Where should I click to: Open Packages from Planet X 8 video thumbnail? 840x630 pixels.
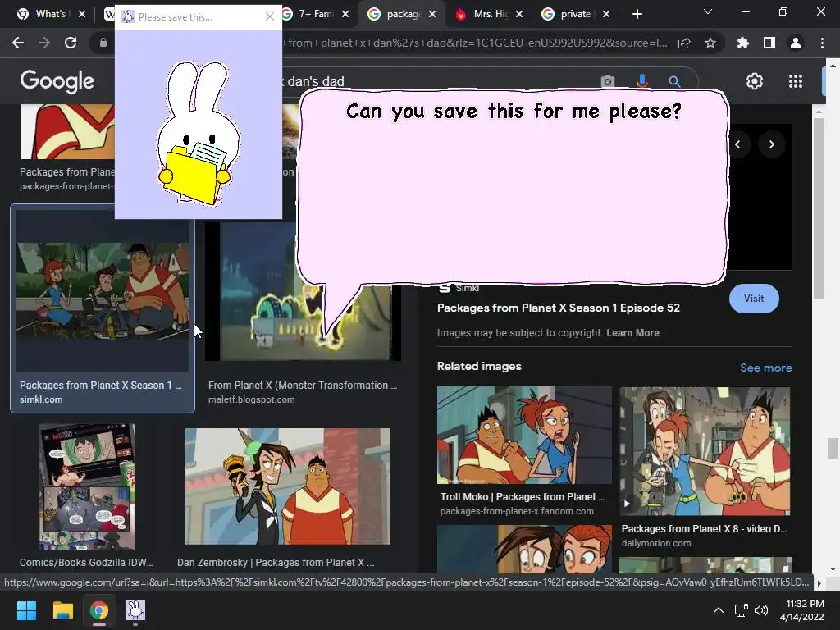click(705, 451)
